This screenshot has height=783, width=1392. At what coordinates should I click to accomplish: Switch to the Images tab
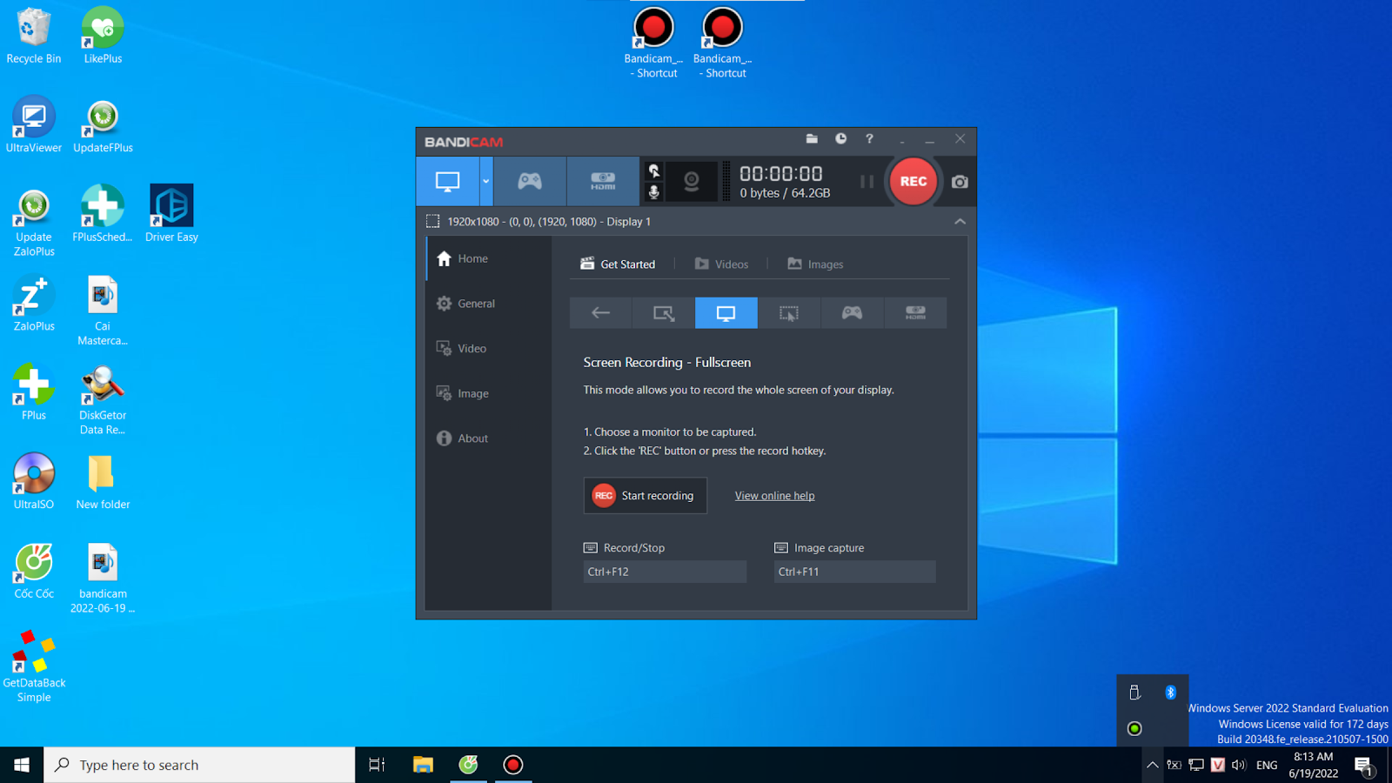[815, 264]
